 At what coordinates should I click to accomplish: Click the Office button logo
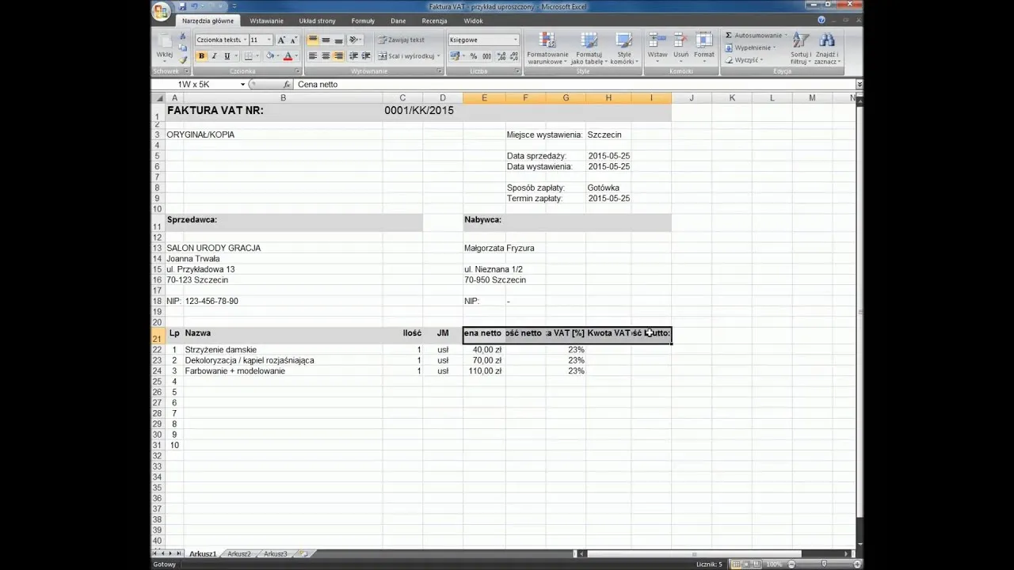pos(161,11)
